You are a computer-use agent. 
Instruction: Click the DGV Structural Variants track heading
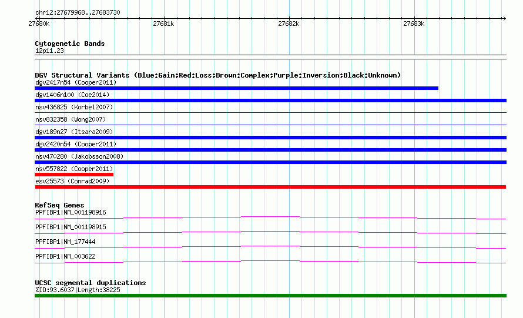point(218,75)
